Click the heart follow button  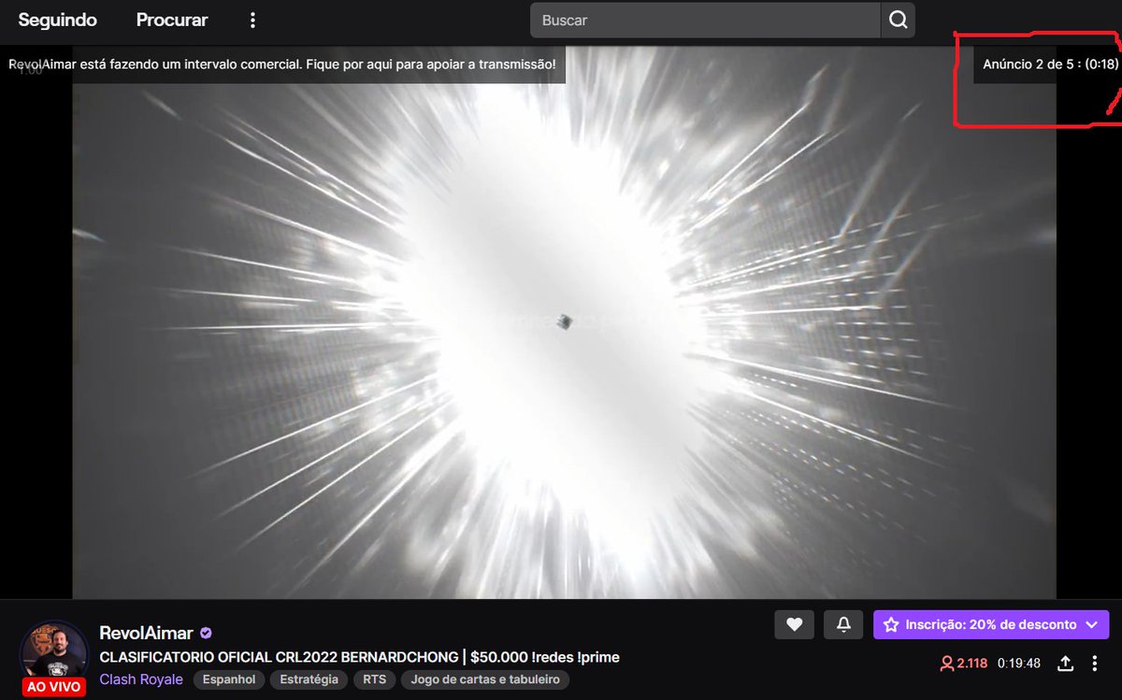(794, 624)
